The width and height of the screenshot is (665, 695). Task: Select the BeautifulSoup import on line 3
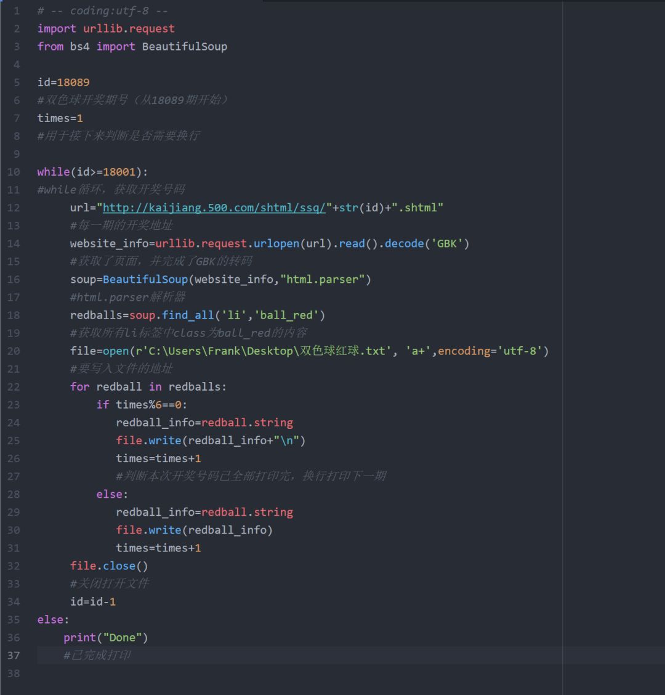(x=184, y=46)
